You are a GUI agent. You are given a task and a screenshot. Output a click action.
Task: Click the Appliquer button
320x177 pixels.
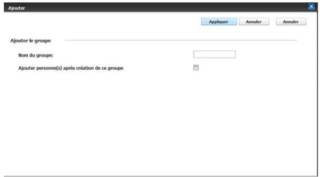point(219,22)
